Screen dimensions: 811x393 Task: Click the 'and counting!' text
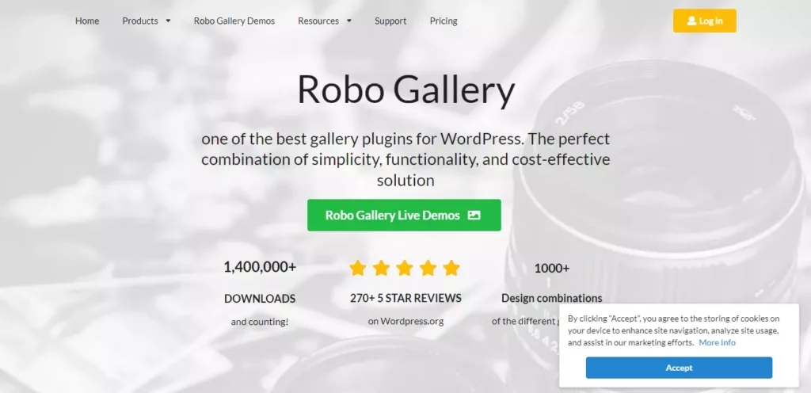tap(260, 322)
